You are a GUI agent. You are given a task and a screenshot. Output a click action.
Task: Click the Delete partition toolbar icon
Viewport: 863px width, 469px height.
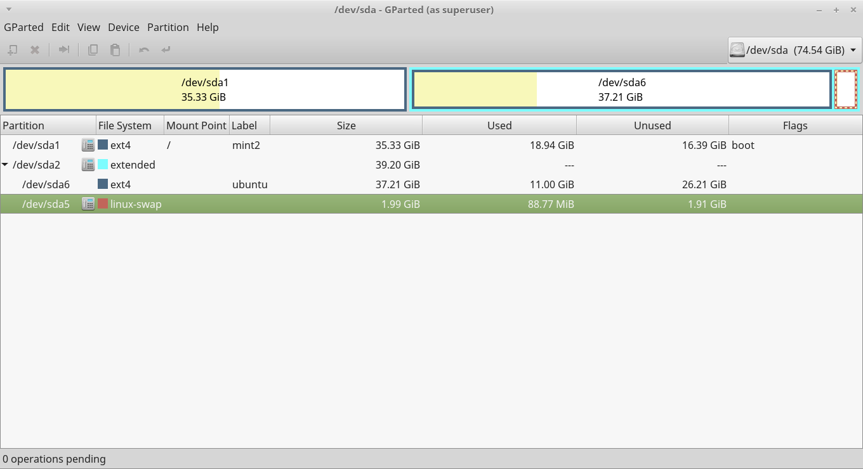[35, 49]
